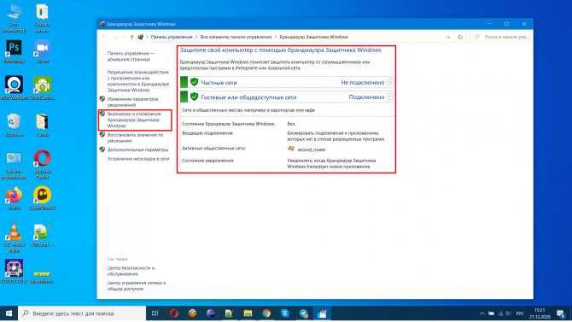Click the active Control Panel taskbar icon

pyautogui.click(x=322, y=313)
